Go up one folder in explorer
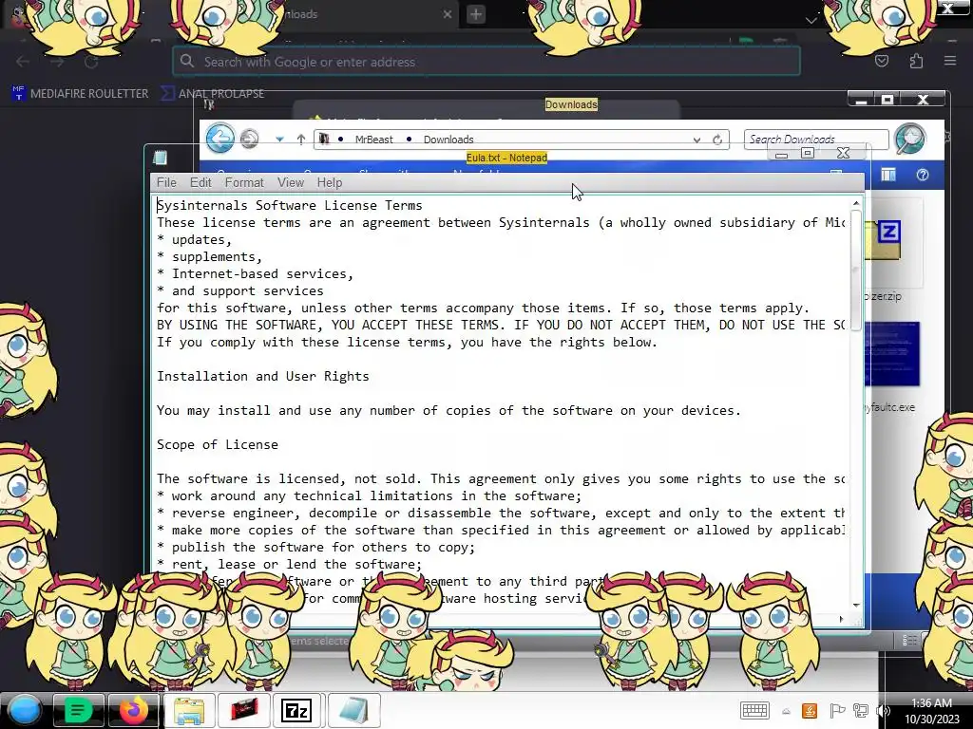This screenshot has width=973, height=729. click(301, 140)
